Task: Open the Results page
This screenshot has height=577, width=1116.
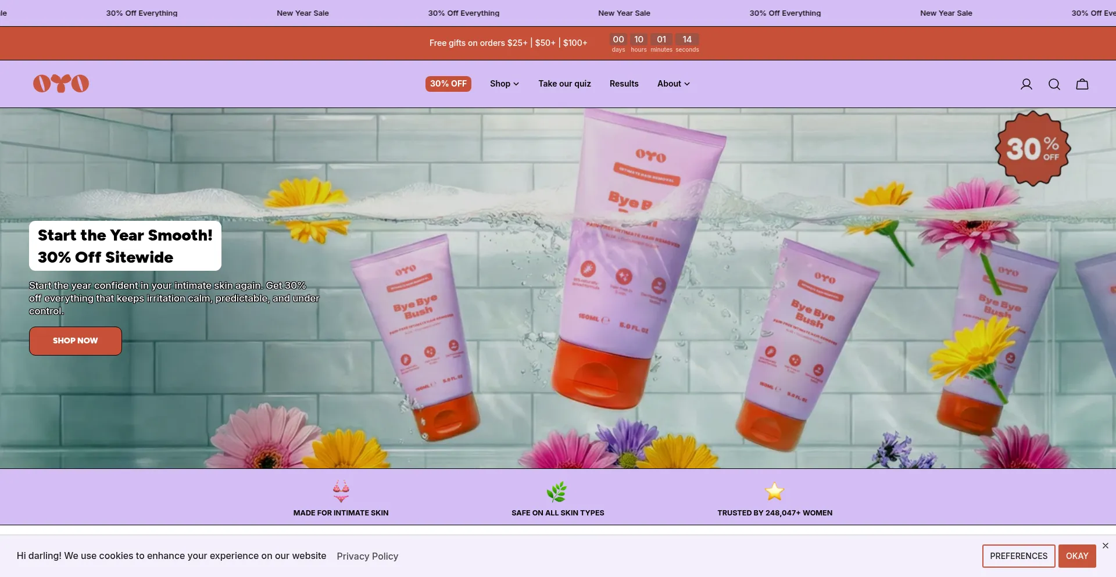Action: [624, 84]
